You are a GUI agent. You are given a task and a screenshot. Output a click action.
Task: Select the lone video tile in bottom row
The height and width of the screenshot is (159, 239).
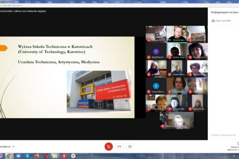click(x=177, y=121)
